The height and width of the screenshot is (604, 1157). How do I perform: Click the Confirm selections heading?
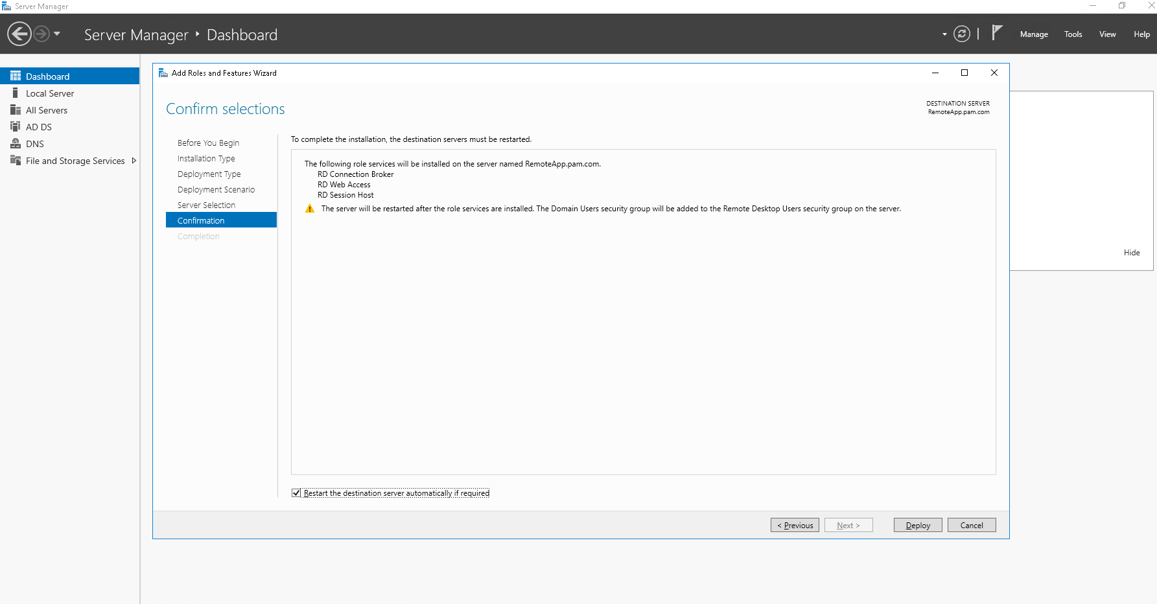point(226,109)
